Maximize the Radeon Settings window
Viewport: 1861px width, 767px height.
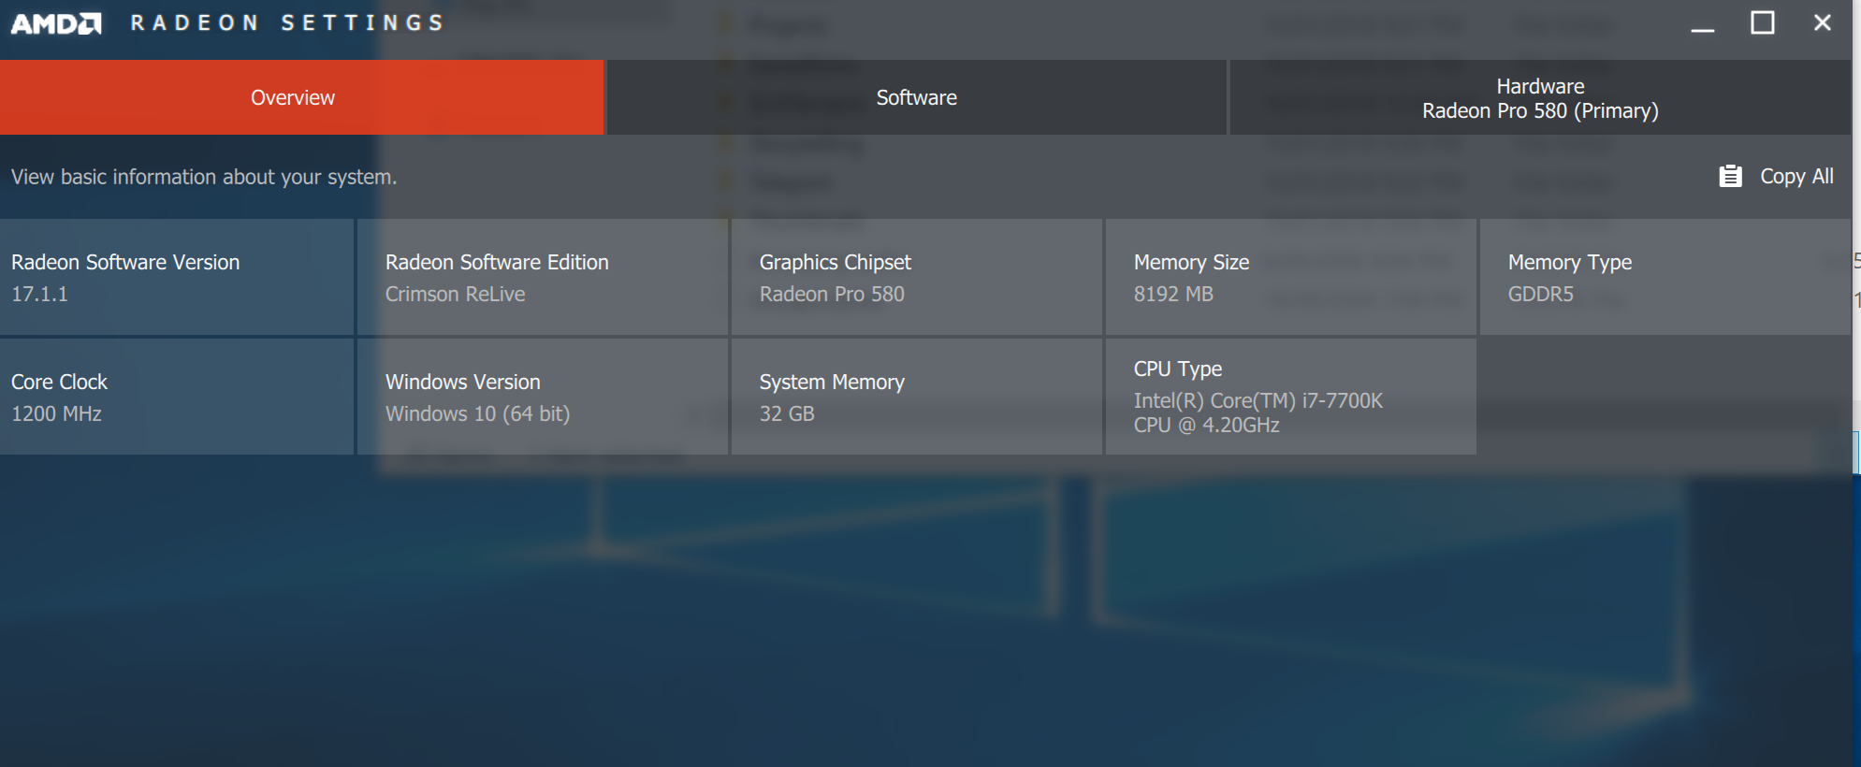1762,22
